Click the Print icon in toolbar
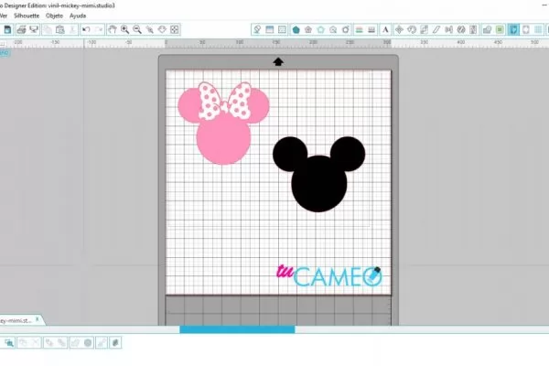This screenshot has height=366, width=549. (x=21, y=29)
